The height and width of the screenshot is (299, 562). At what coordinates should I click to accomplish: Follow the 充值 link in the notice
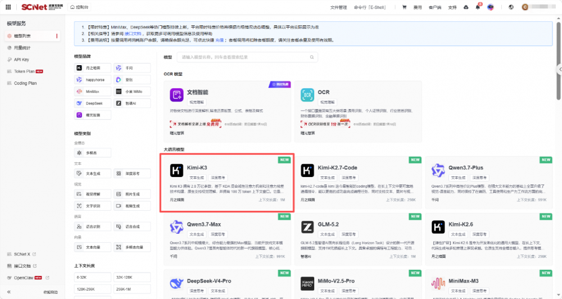[219, 40]
